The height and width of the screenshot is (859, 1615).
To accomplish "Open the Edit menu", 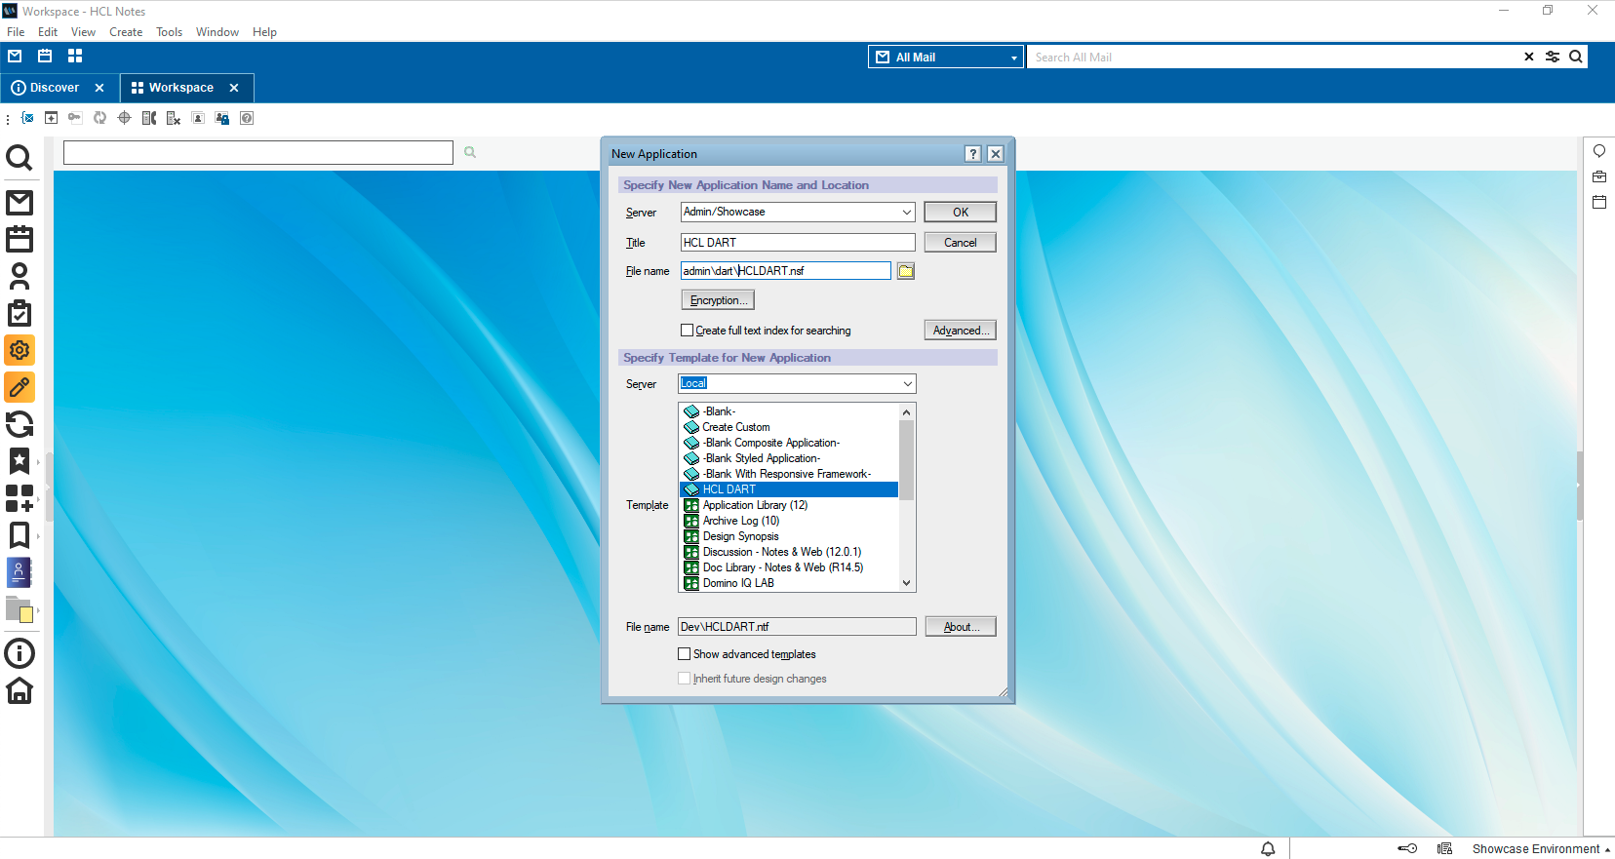I will 48,32.
